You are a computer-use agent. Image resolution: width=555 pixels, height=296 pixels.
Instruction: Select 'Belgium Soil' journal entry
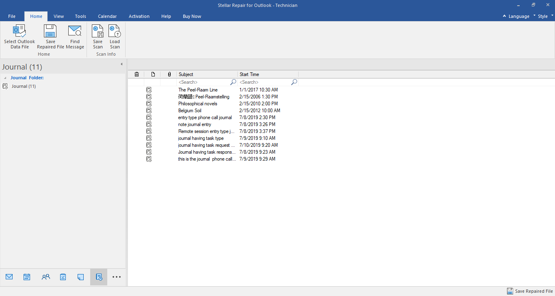190,111
